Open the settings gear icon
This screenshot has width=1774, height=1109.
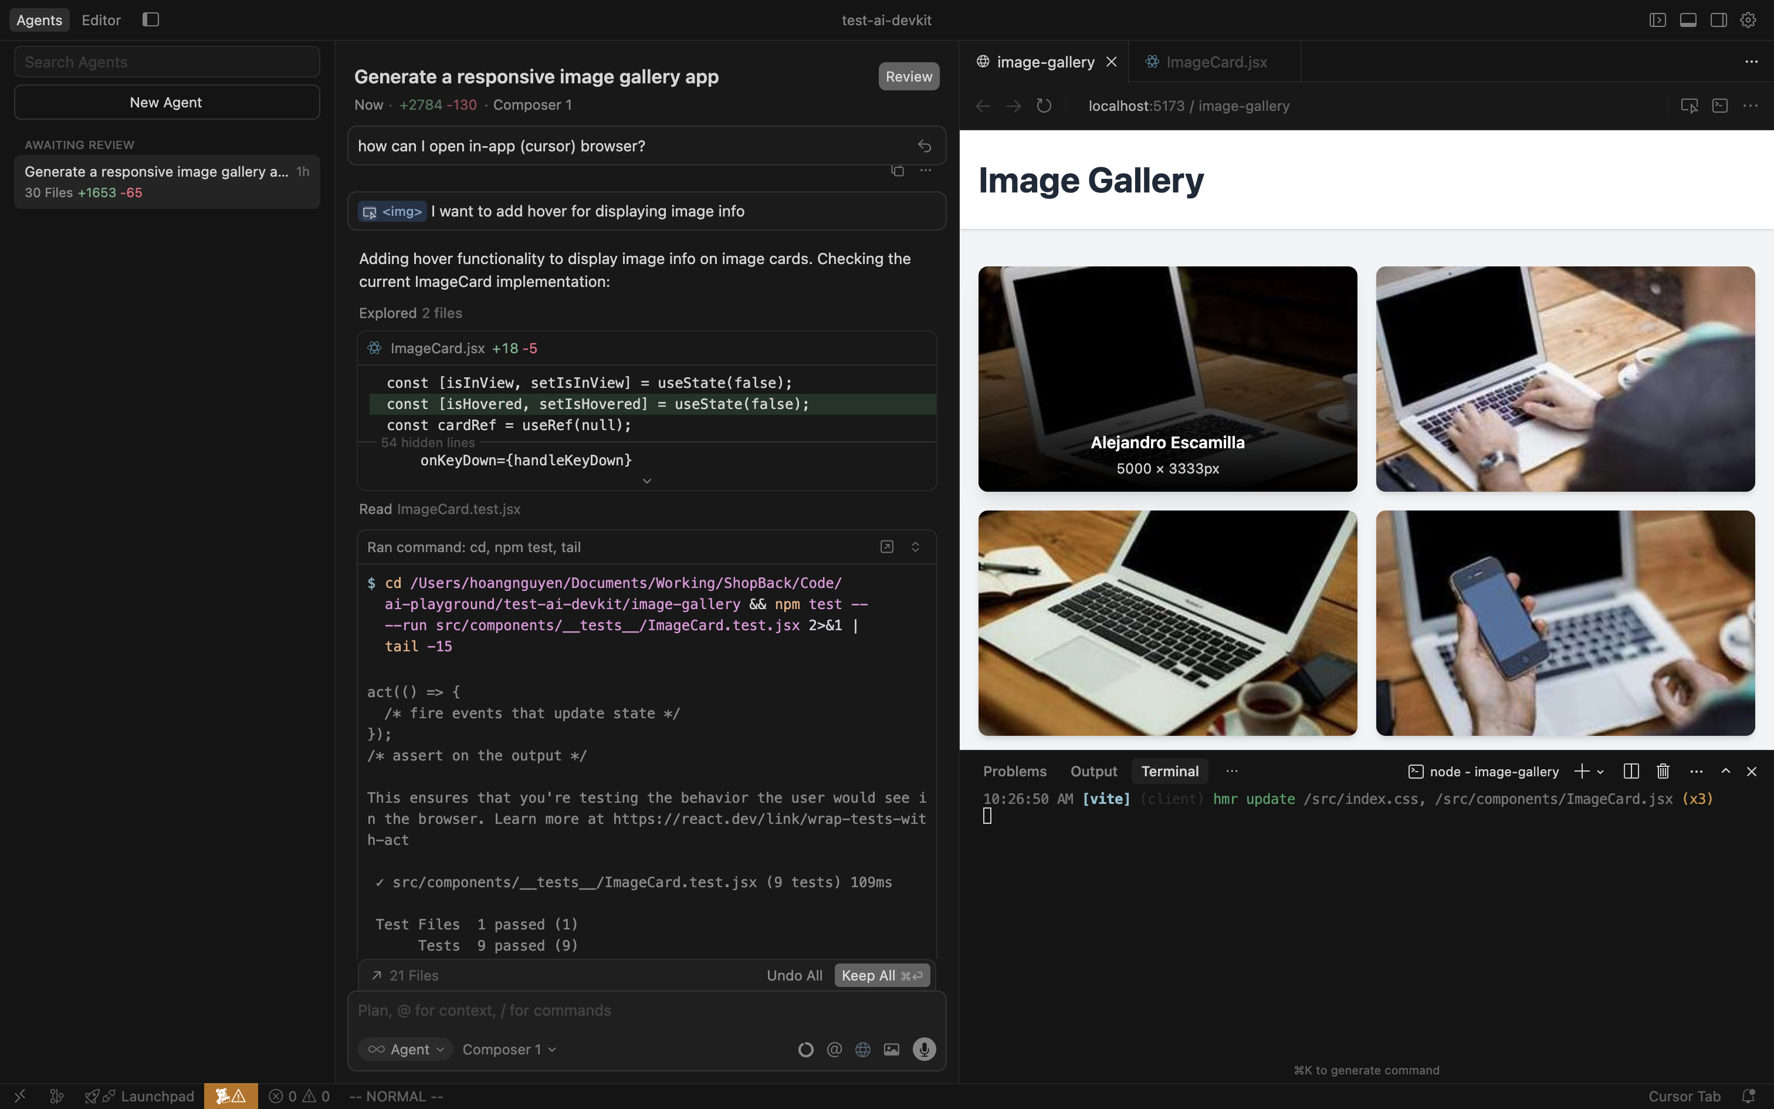coord(1748,20)
